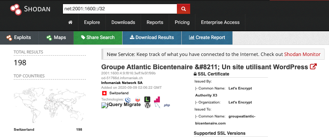Open the Shodan Monitor link
This screenshot has width=329, height=137.
[x=302, y=54]
